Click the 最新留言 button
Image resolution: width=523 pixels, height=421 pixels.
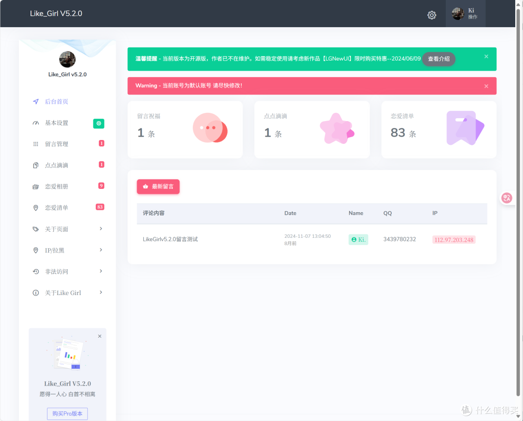click(x=158, y=187)
